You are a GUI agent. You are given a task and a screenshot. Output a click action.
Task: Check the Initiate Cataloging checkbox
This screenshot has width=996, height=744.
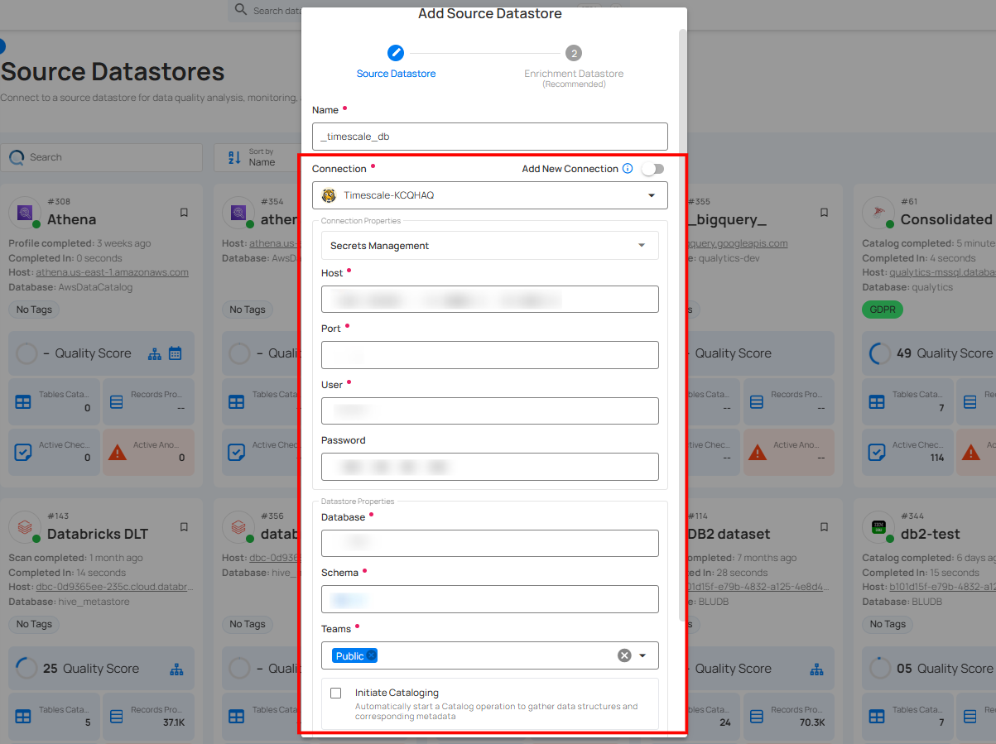point(335,693)
